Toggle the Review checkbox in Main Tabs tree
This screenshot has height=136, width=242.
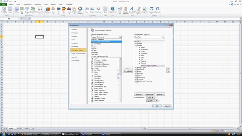click(x=137, y=74)
